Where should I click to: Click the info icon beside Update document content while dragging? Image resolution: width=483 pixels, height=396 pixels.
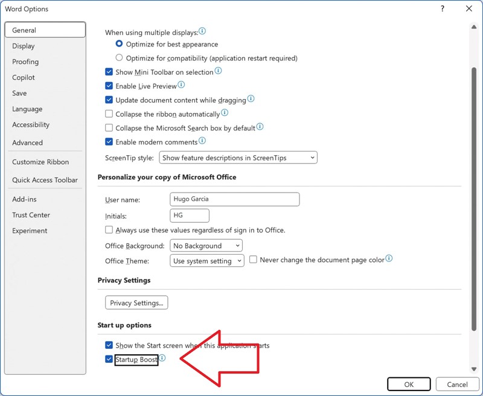[x=251, y=100]
